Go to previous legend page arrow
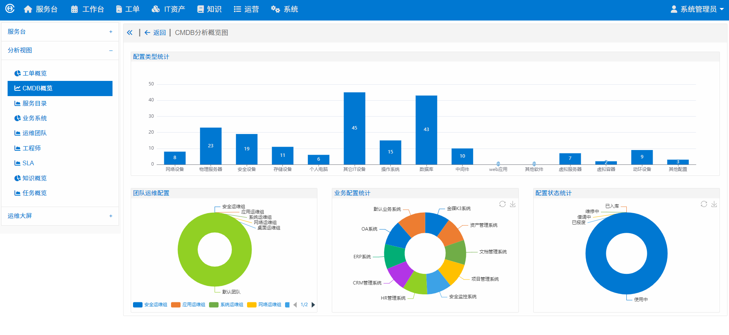Viewport: 729px width, 335px height. (295, 305)
